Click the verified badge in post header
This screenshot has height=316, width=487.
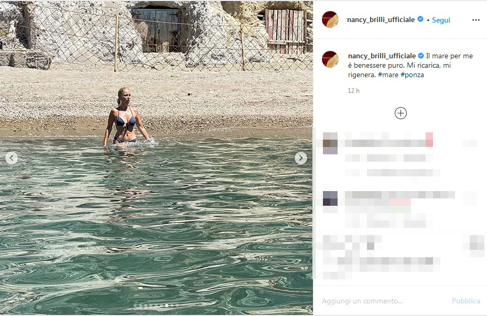(420, 19)
